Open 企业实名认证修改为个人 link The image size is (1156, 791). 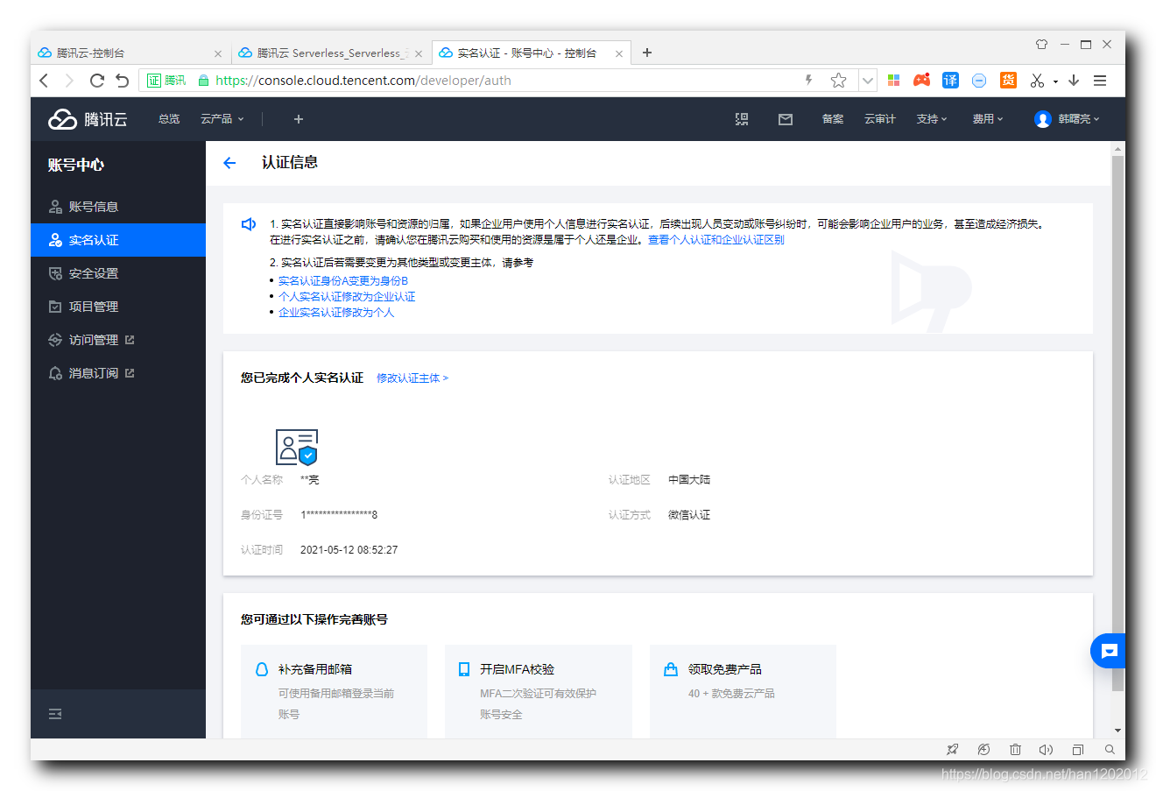pyautogui.click(x=336, y=313)
